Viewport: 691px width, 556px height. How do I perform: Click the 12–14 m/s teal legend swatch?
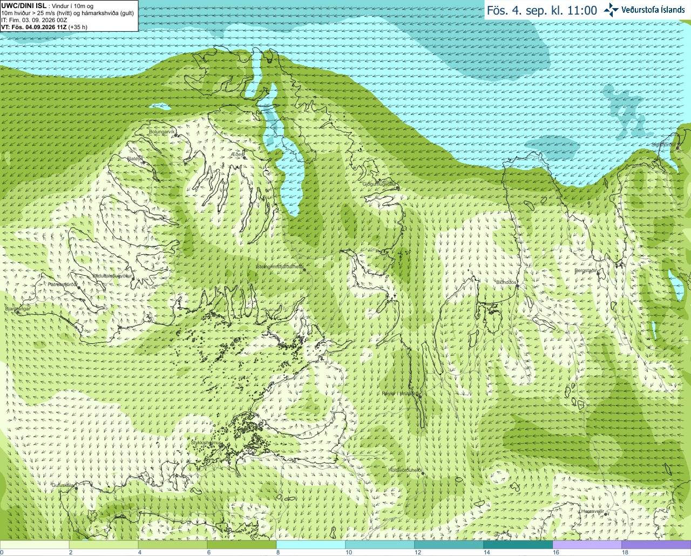(x=449, y=545)
